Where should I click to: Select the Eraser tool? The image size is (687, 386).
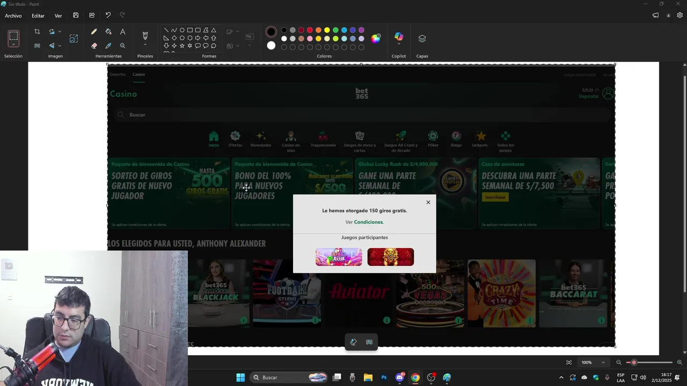coord(94,46)
